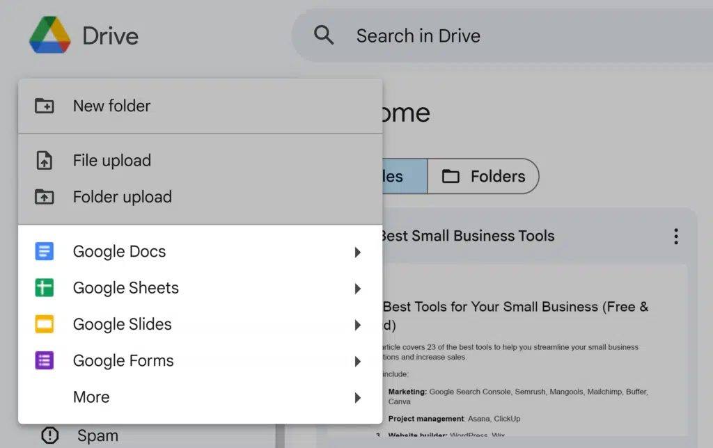Choose File upload from the menu

[x=112, y=161]
